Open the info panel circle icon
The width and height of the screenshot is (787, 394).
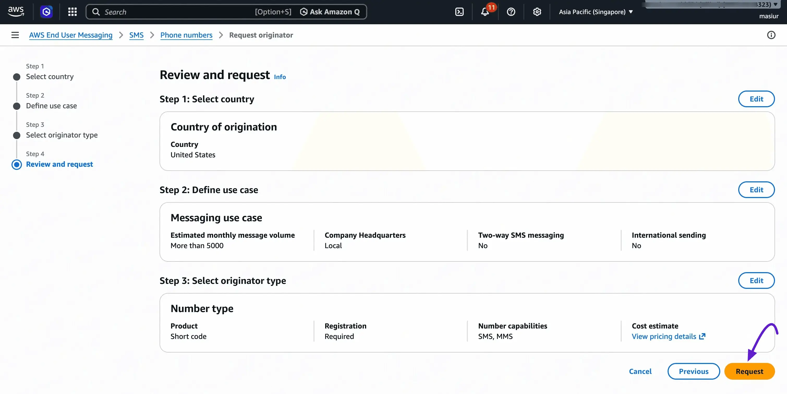click(x=771, y=35)
